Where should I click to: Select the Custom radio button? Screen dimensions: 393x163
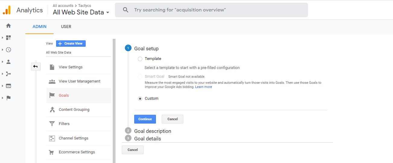coord(140,99)
